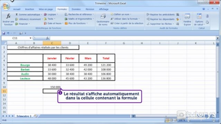Undo last action in quick access toolbar
This screenshot has width=221, height=124.
[x=8, y=33]
